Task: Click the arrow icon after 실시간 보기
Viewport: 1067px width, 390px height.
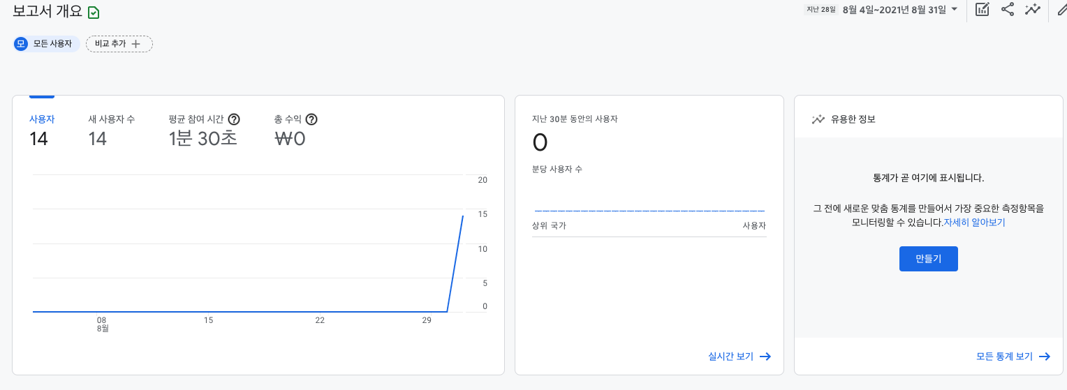Action: (x=765, y=357)
